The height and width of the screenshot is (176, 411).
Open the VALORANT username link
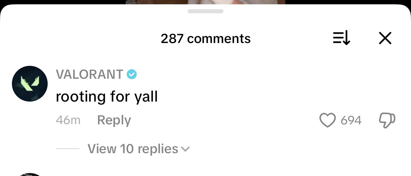(x=90, y=74)
